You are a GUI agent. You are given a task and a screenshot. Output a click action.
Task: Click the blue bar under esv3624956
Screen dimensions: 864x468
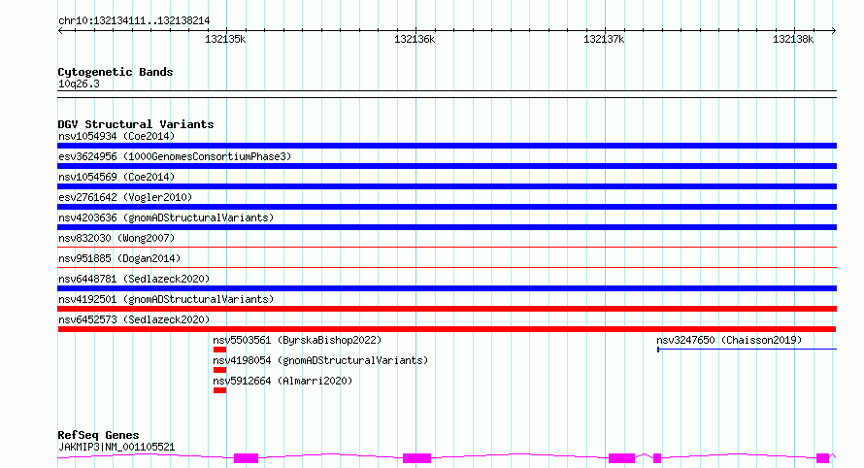point(447,166)
